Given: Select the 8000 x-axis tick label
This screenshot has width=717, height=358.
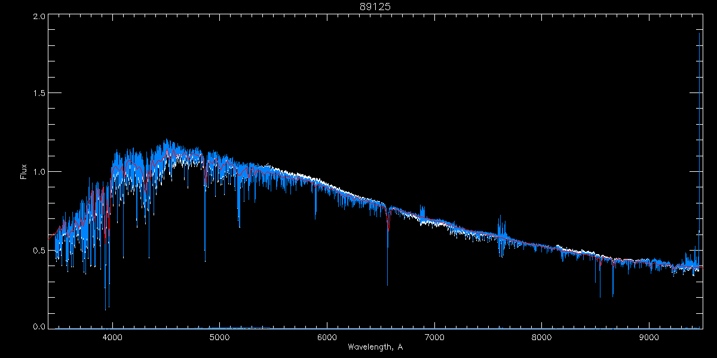Looking at the screenshot, I should tap(542, 337).
